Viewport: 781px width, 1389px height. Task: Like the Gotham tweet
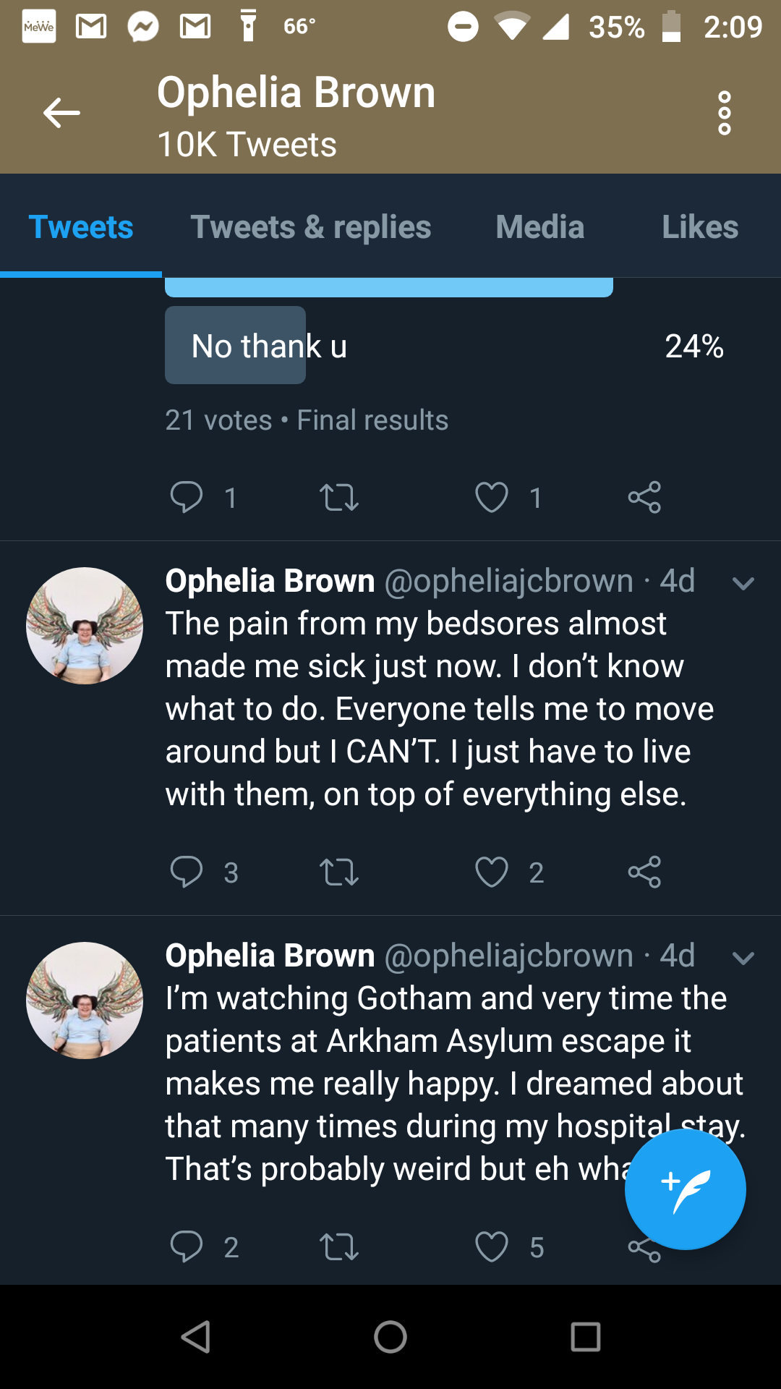click(x=492, y=1246)
